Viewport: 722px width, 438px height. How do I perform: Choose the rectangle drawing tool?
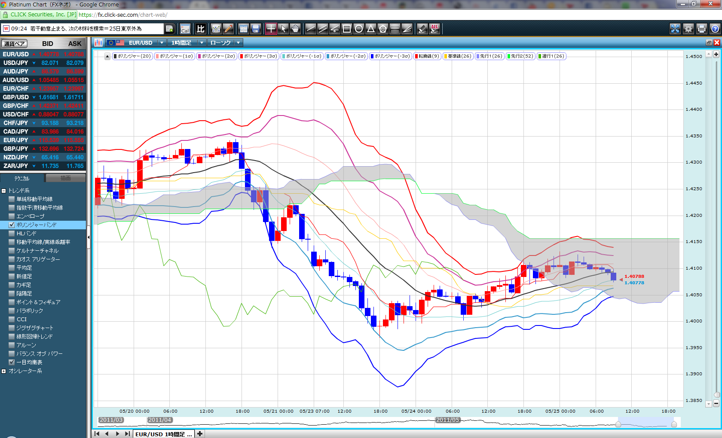[347, 29]
